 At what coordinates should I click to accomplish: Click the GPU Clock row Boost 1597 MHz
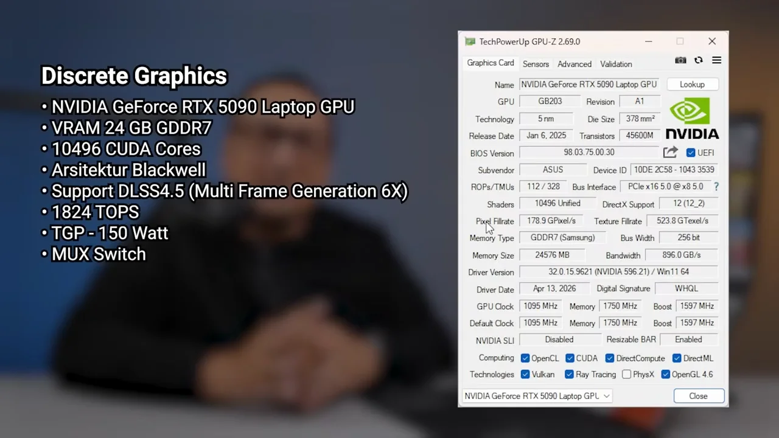point(697,306)
